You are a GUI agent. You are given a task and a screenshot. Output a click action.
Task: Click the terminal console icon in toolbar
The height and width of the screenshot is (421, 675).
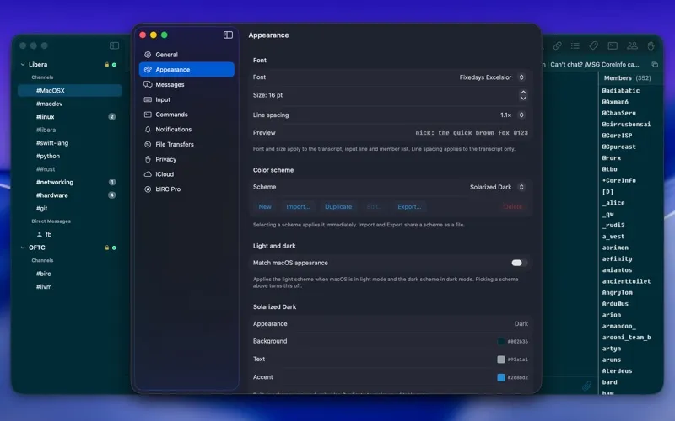[x=613, y=45]
